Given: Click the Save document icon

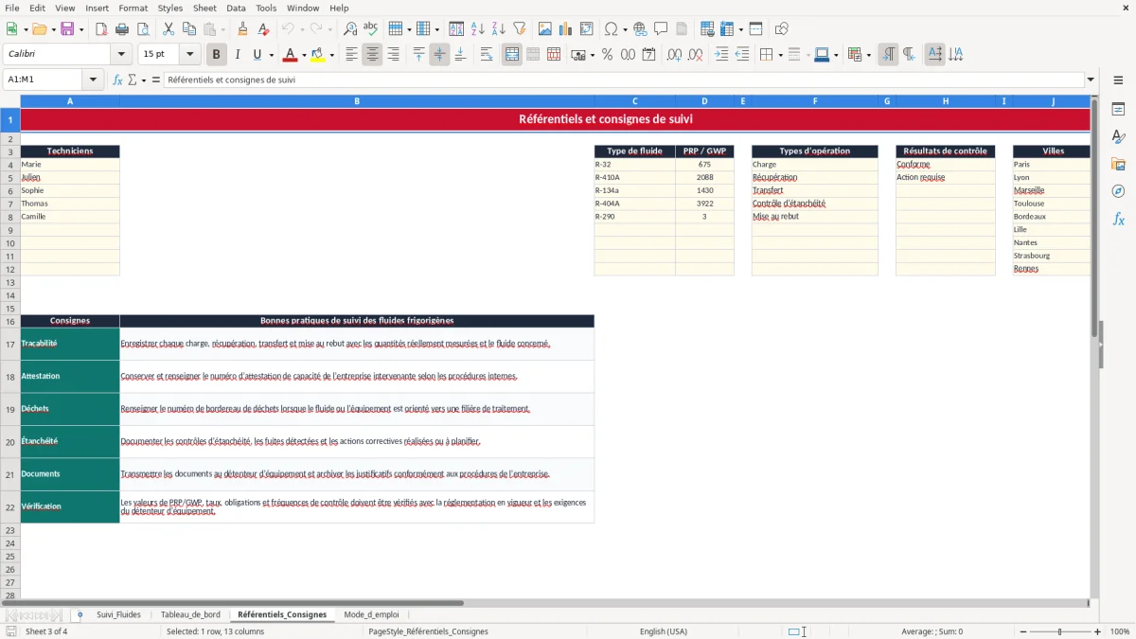Looking at the screenshot, I should (x=67, y=29).
